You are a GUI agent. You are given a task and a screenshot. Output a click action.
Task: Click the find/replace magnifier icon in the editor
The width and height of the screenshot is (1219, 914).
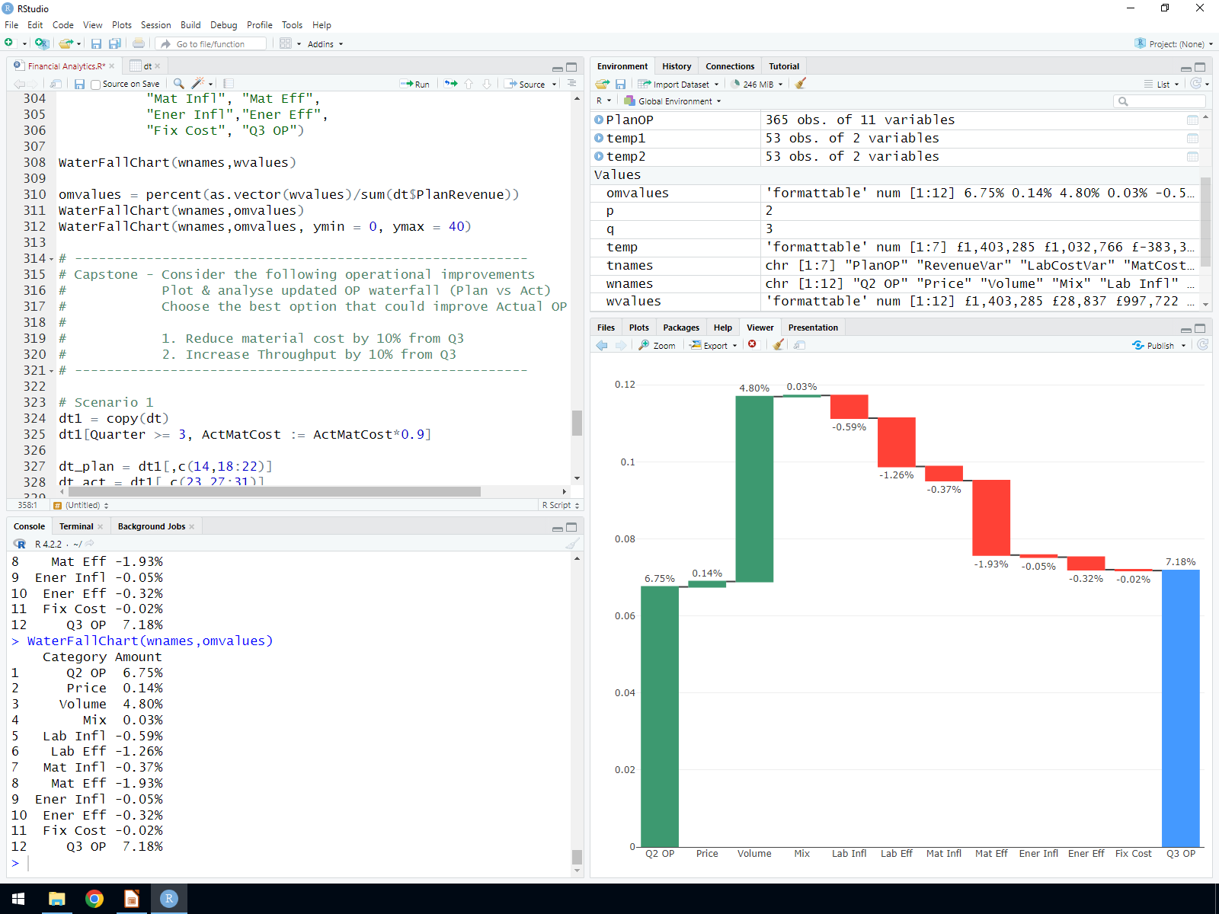click(178, 84)
